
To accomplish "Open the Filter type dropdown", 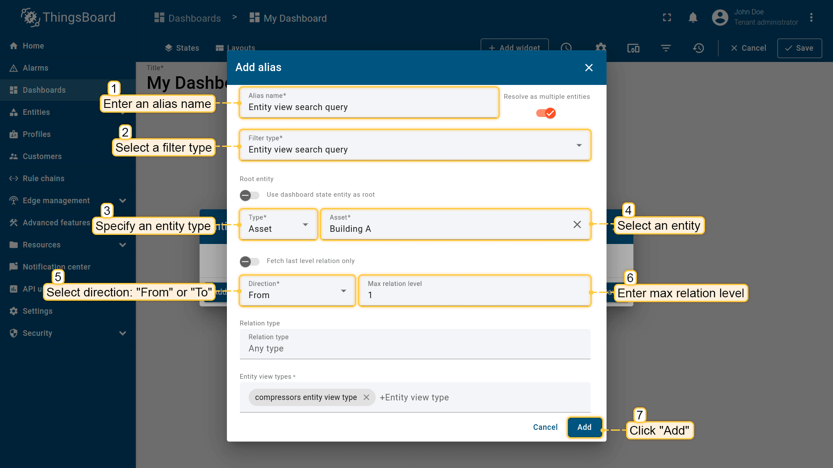I will pos(414,145).
